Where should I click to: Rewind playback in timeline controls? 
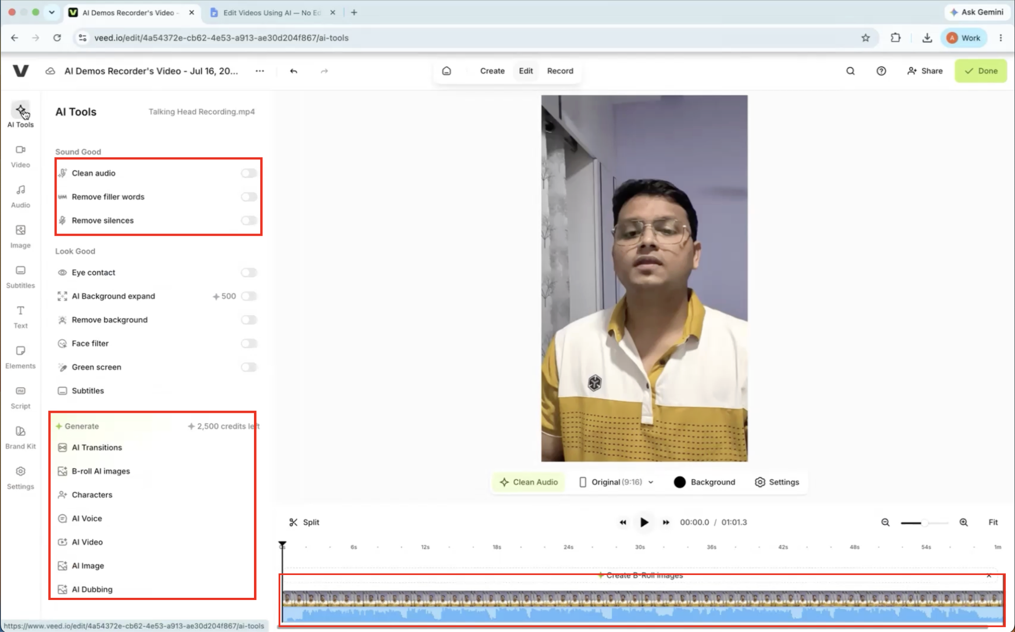[x=622, y=522]
